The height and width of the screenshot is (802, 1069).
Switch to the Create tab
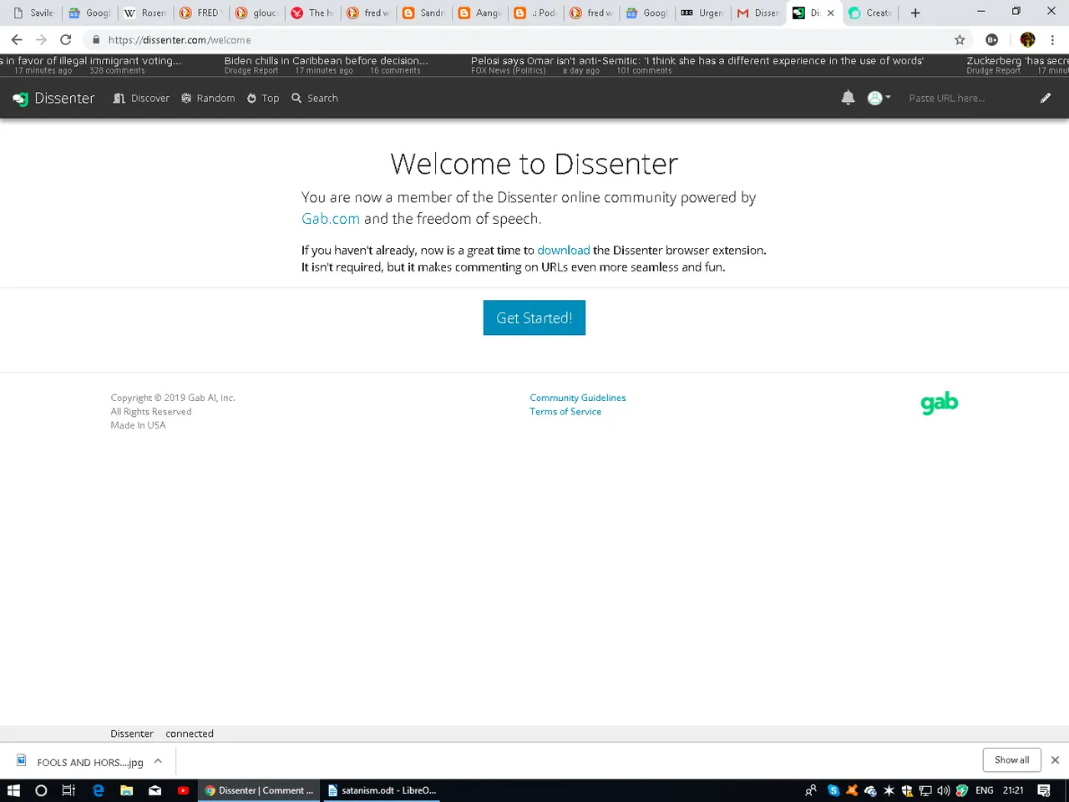coord(871,13)
